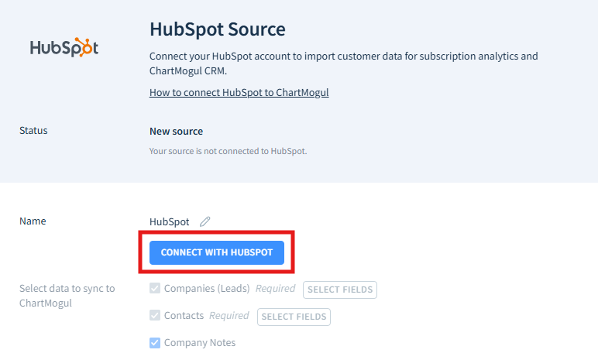This screenshot has height=360, width=598.
Task: Click the New source status text
Action: pyautogui.click(x=176, y=131)
